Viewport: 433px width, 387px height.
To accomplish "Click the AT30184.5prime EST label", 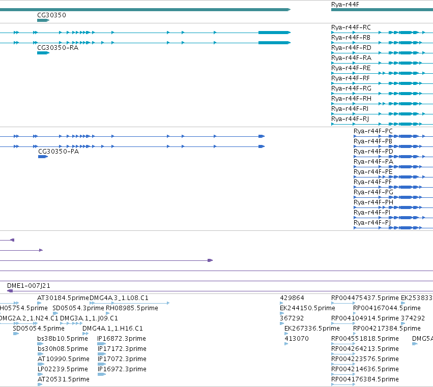I will [63, 298].
